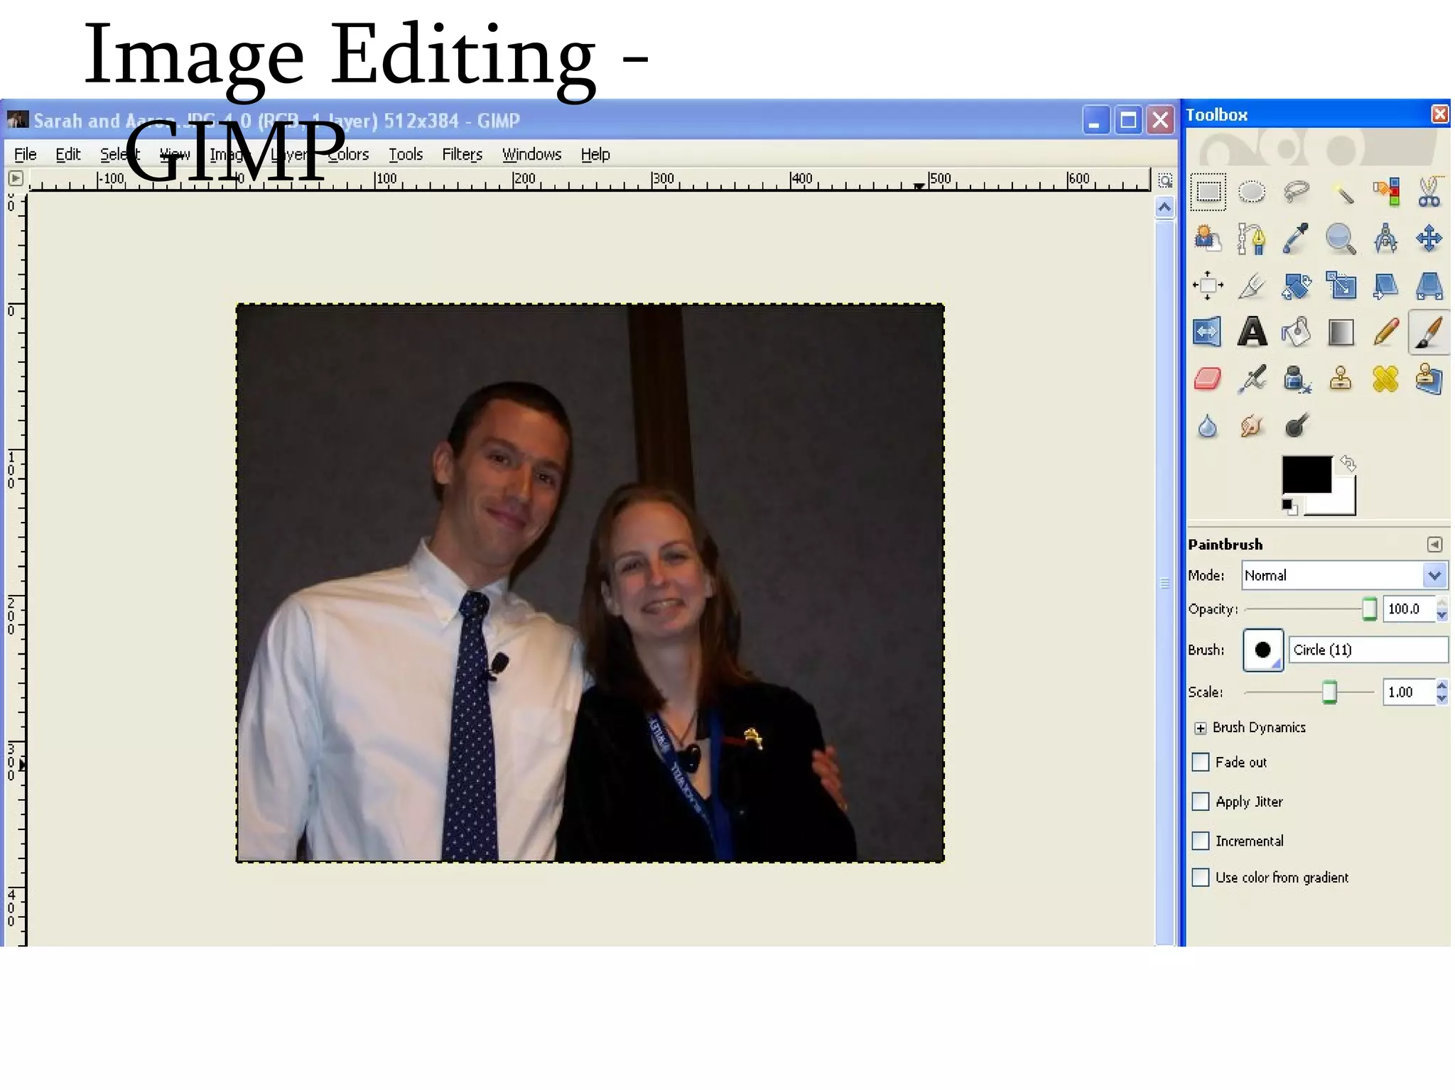The width and height of the screenshot is (1455, 1090).
Task: Select the Measure compass tool
Action: [1386, 239]
